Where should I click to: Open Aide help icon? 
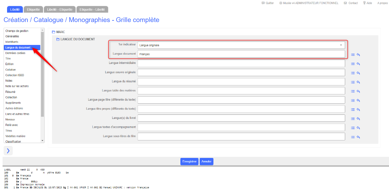click(365, 3)
